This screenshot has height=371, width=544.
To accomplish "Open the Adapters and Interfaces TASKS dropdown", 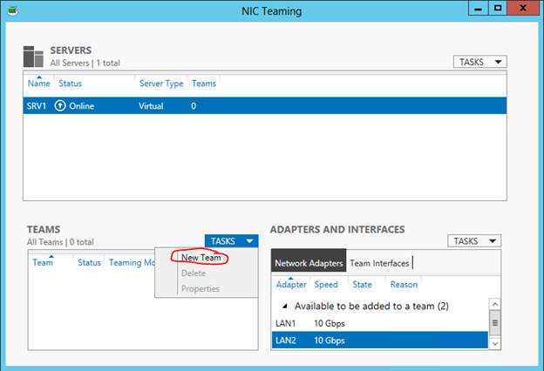I will [474, 241].
